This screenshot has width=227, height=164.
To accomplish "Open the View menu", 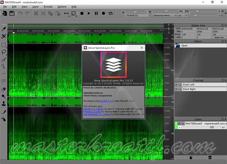I will [x=25, y=7].
